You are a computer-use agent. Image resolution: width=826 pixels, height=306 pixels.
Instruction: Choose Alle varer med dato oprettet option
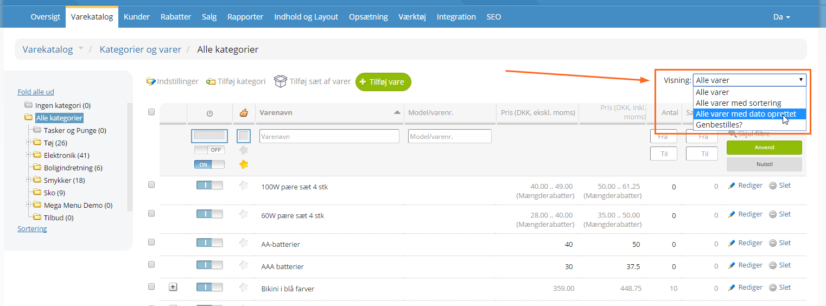[749, 114]
